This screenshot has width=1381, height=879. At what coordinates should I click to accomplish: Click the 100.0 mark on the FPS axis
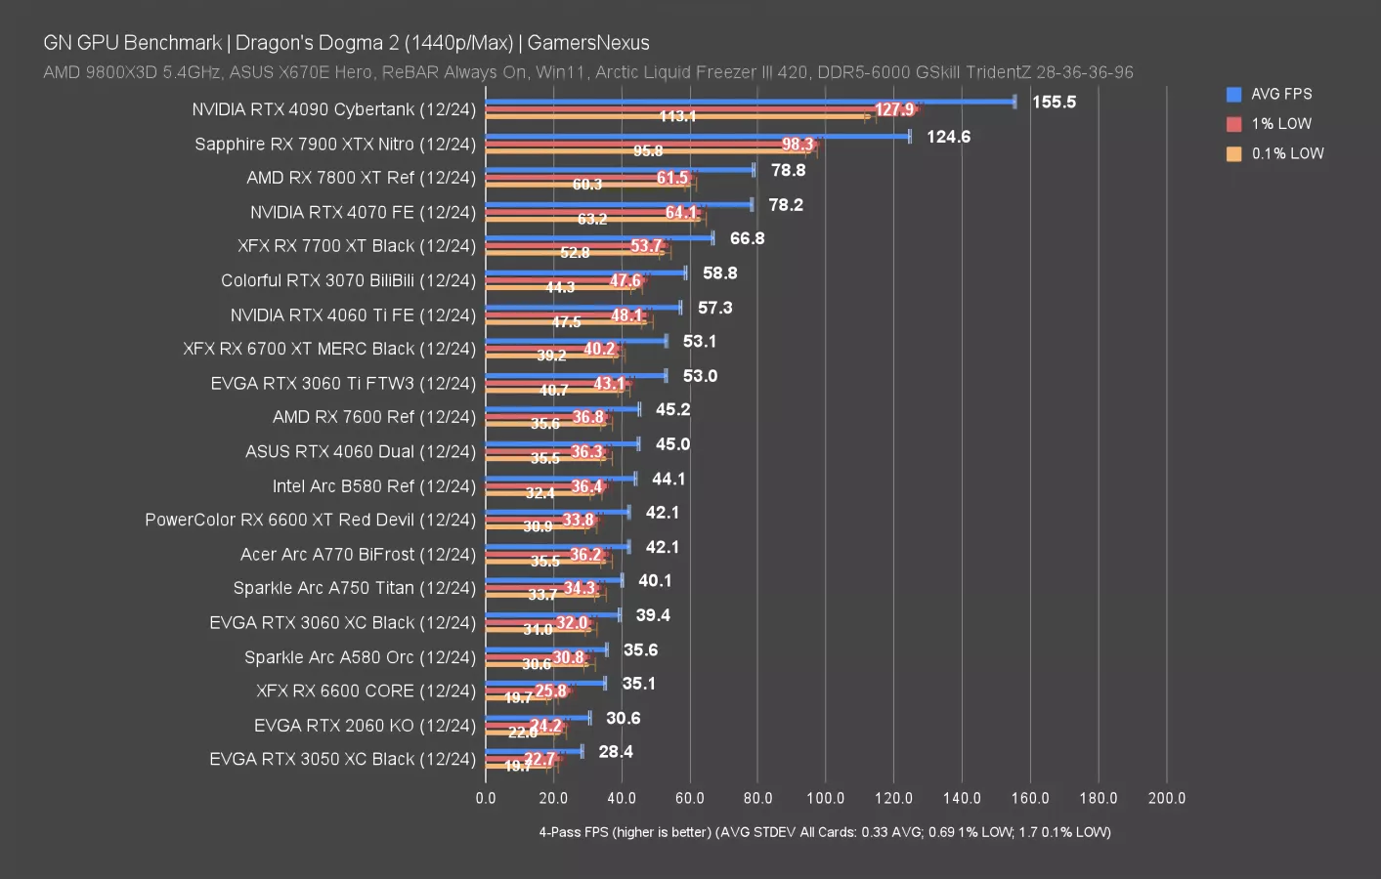pyautogui.click(x=825, y=798)
